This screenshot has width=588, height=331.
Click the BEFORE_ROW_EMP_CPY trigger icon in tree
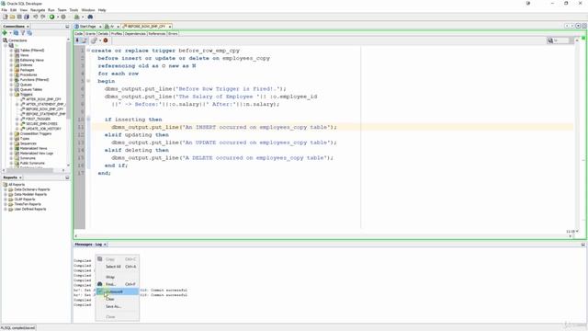pyautogui.click(x=23, y=109)
